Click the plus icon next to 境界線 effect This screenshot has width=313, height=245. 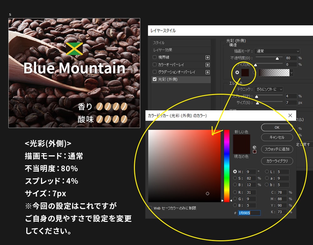[x=208, y=58]
